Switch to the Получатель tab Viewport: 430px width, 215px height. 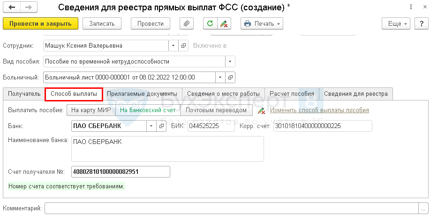[x=24, y=94]
